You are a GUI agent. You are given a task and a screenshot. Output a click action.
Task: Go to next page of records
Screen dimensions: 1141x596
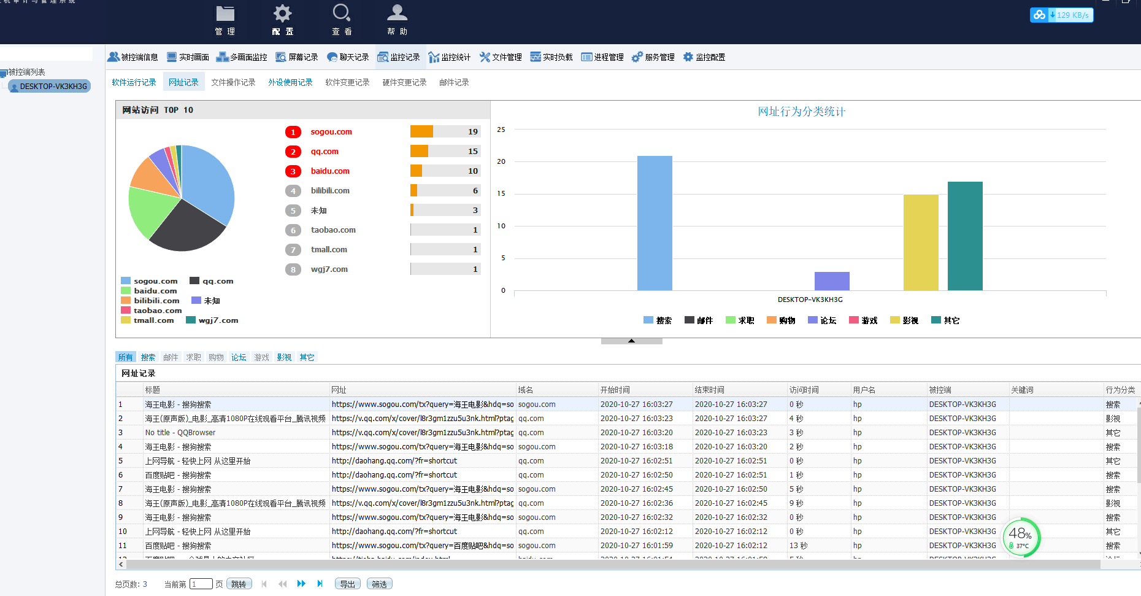(301, 584)
